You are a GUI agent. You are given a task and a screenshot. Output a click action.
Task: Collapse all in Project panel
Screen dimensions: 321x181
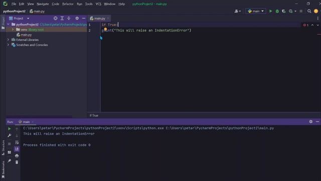click(x=69, y=18)
